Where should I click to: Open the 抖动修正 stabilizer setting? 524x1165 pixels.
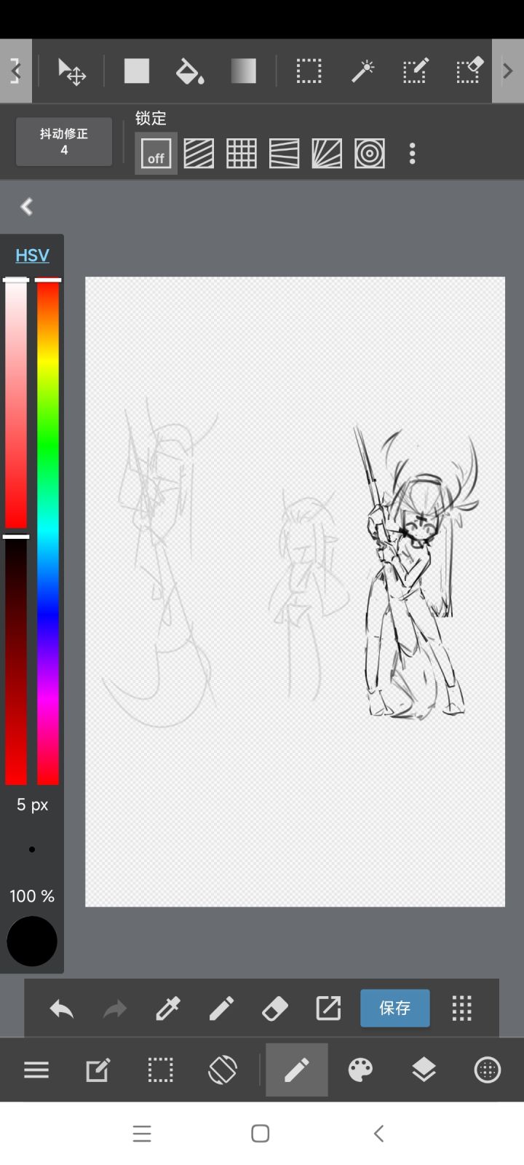pyautogui.click(x=64, y=142)
